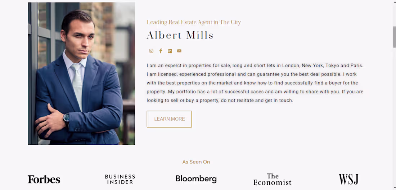Click the 'As Seen On' label
Screen dimensions: 396x190
[196, 162]
